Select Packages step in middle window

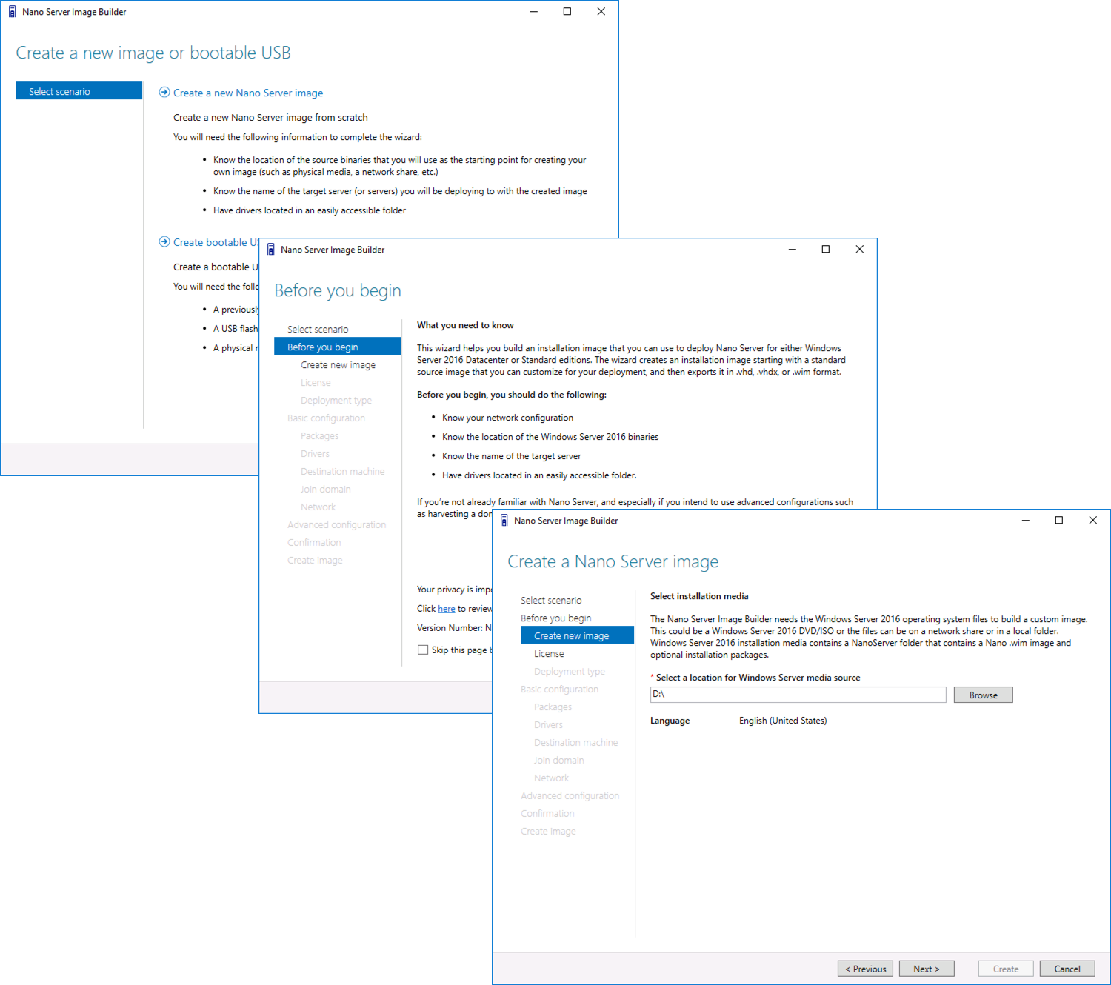tap(319, 436)
